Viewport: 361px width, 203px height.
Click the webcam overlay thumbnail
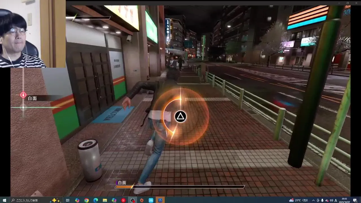pyautogui.click(x=33, y=34)
